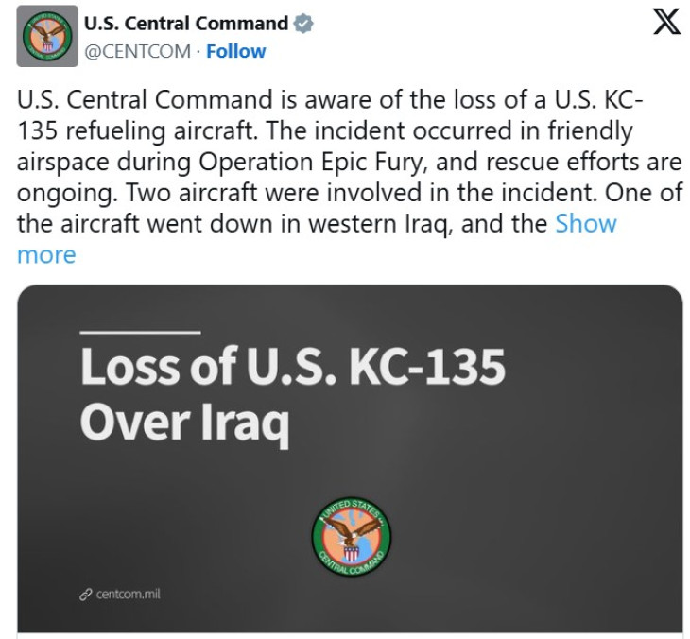The height and width of the screenshot is (639, 690).
Task: Expand the post with Show more
Action: pyautogui.click(x=585, y=224)
